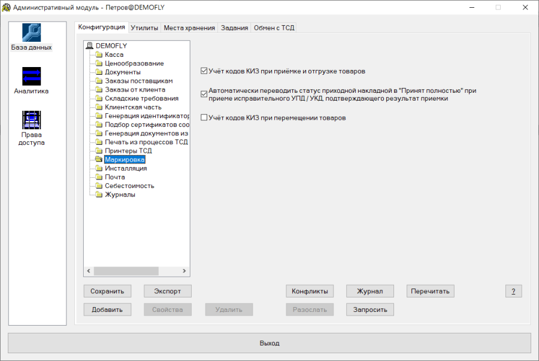This screenshot has width=539, height=361.
Task: Click the folder icon next to Касса
Action: point(99,54)
